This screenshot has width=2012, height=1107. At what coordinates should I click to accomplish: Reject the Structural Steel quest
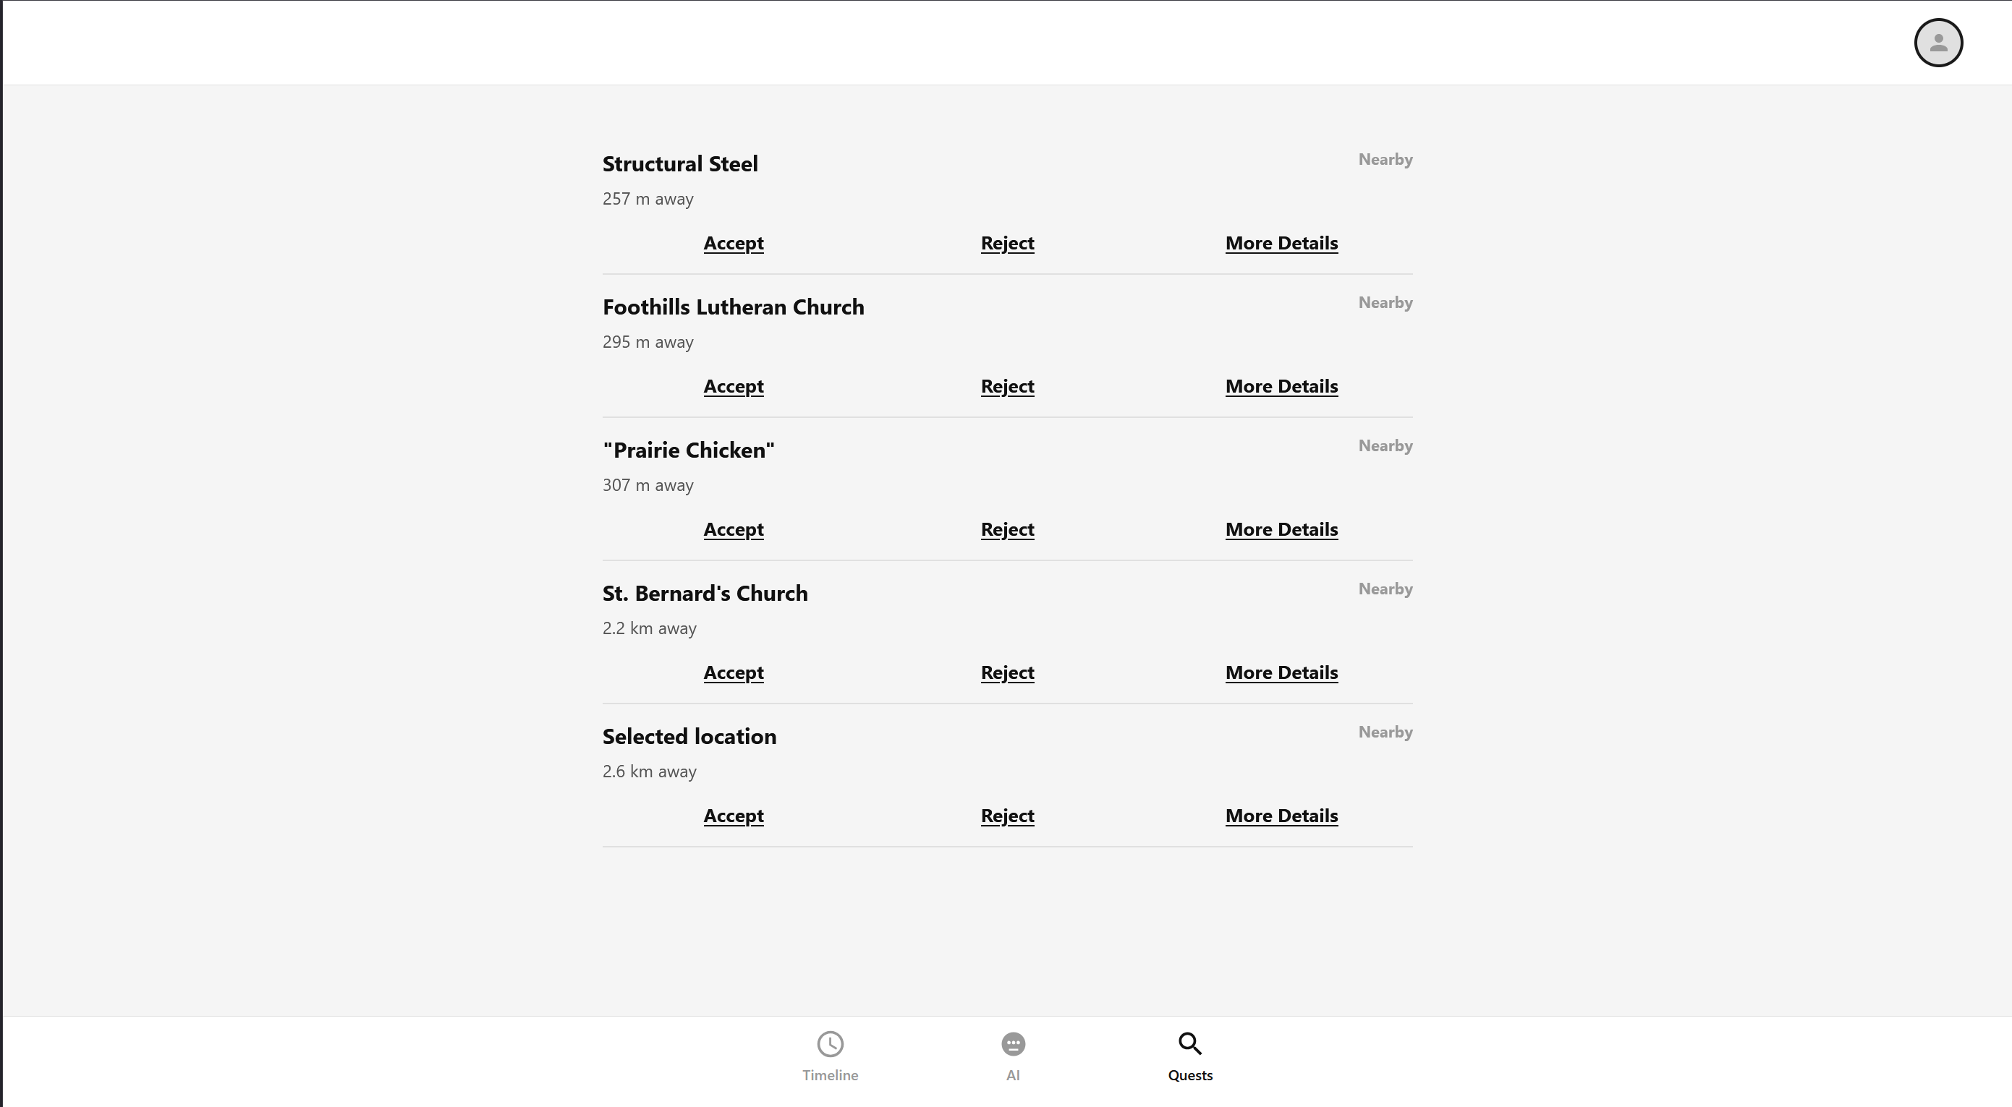[x=1008, y=243]
